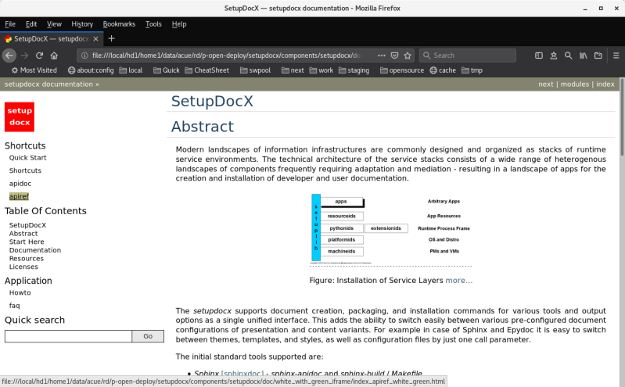Open the highlighted apiref link
This screenshot has width=625, height=387.
click(19, 196)
